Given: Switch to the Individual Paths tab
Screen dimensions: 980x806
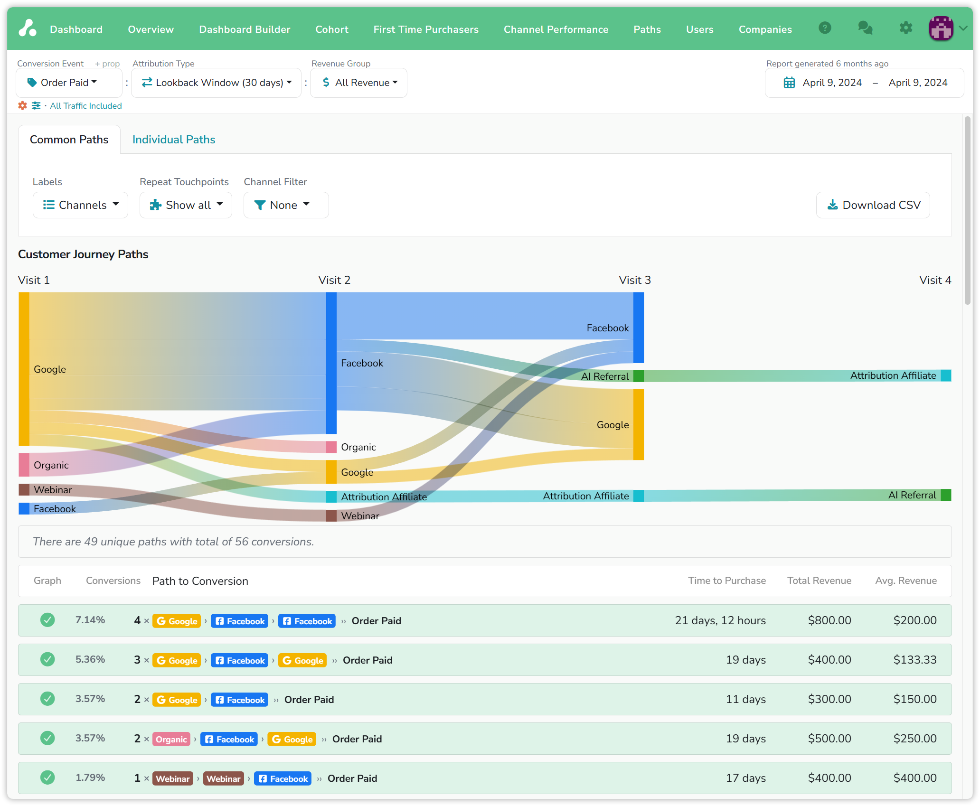Looking at the screenshot, I should point(174,140).
